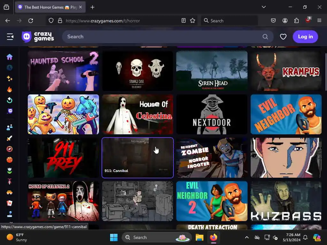
Task: Open Evil Neighbor 2 game thumbnail
Action: 212,201
